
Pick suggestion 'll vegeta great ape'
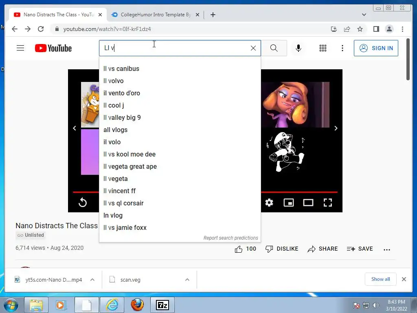(180, 167)
